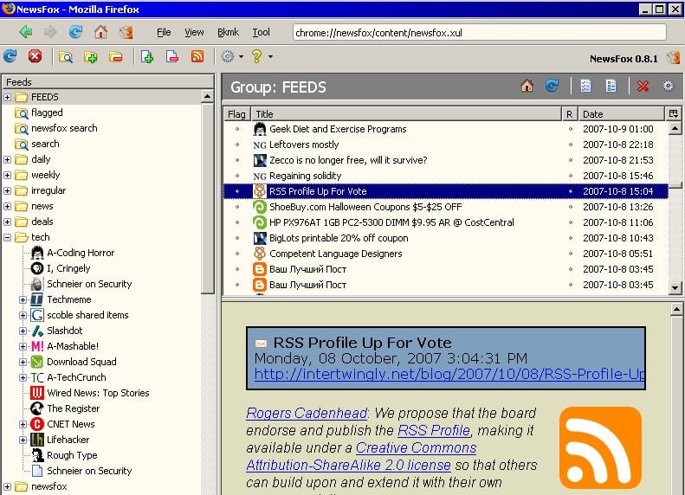The width and height of the screenshot is (685, 495).
Task: Click the delete feed toolbar icon
Action: tap(172, 57)
